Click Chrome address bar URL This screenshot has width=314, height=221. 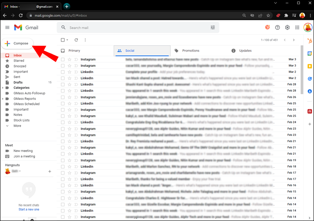61,16
